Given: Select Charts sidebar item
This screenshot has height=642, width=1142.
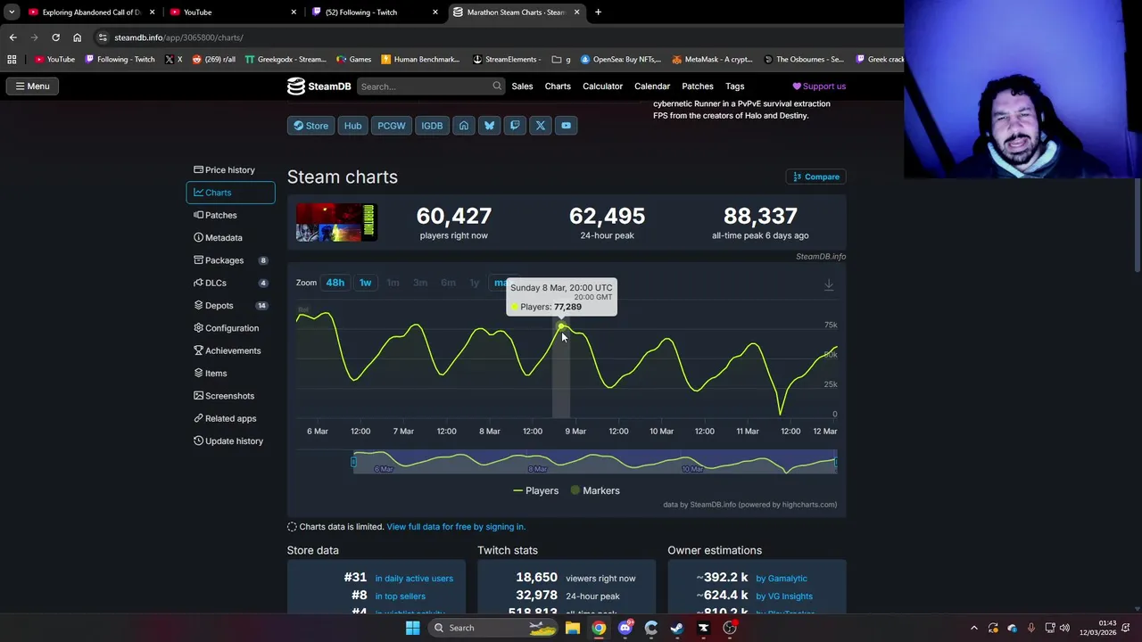Looking at the screenshot, I should coord(230,193).
